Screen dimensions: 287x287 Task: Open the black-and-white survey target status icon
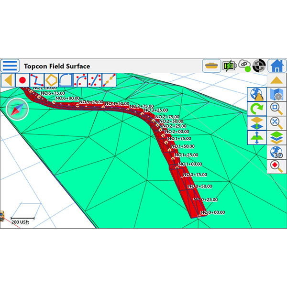point(259,66)
